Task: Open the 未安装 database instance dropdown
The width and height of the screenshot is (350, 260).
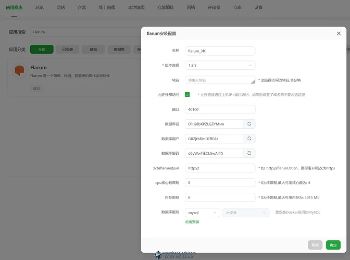Action: coord(246,213)
